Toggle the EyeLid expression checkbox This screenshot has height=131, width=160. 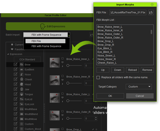pyautogui.click(x=15, y=99)
